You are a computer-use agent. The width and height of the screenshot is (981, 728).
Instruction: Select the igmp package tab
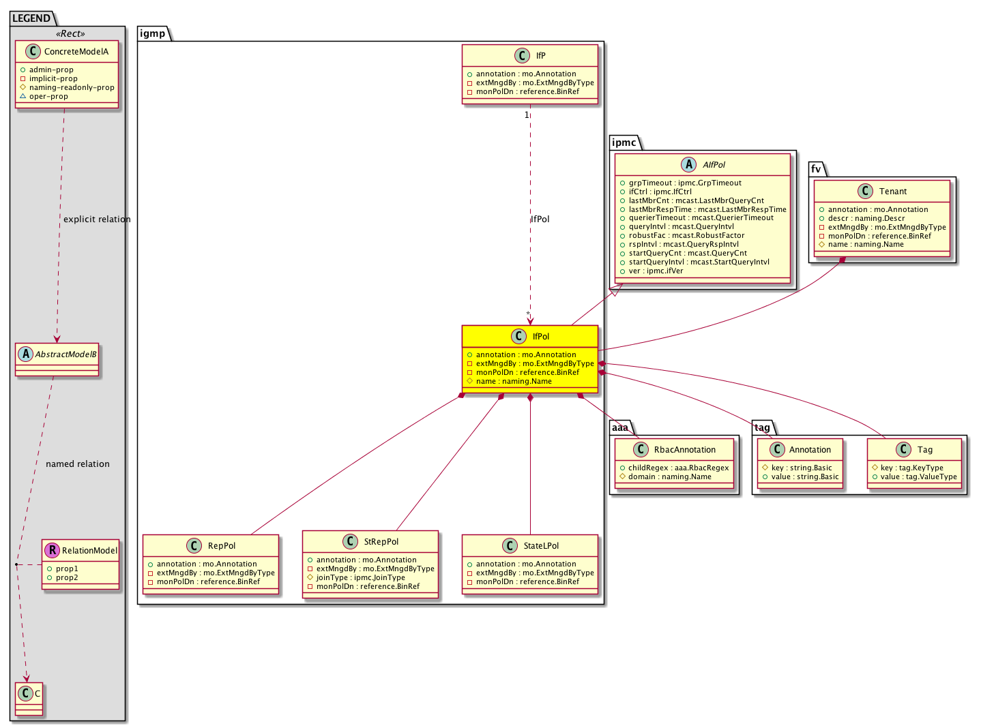(x=153, y=33)
